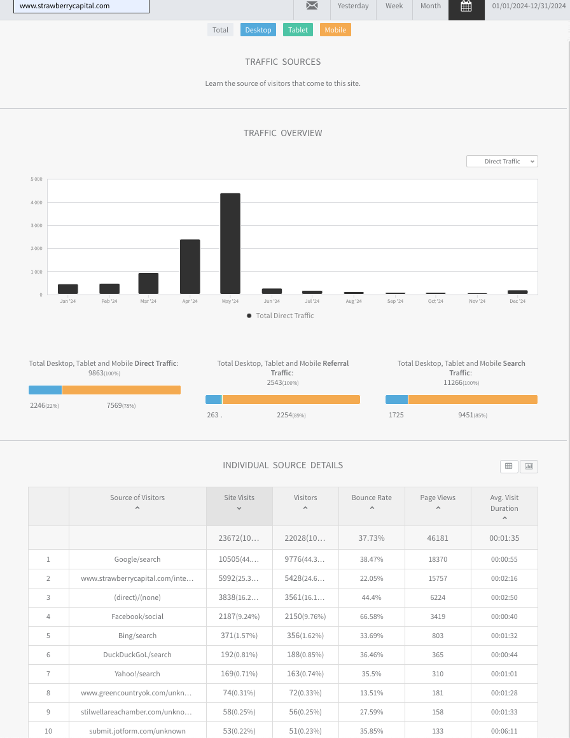Click the Dec '24 chart bar
Image resolution: width=570 pixels, height=738 pixels.
[518, 292]
